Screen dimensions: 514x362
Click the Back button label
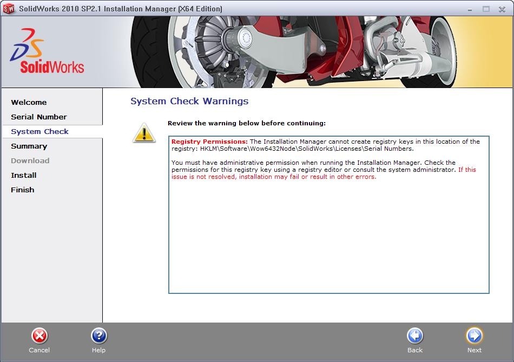tap(415, 350)
